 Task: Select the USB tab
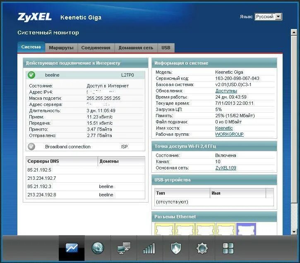click(x=166, y=48)
